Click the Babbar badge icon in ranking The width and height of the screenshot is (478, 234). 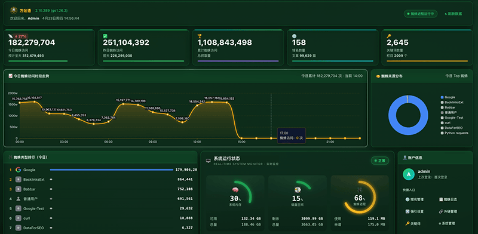point(19,189)
